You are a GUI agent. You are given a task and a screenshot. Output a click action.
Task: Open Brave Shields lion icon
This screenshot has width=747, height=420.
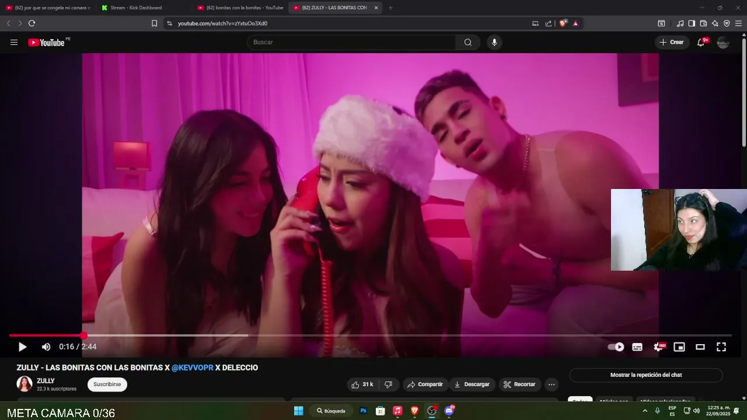563,23
